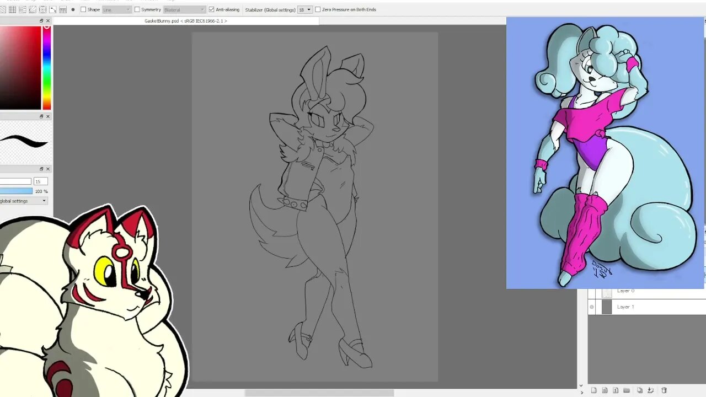
Task: Click the 100 % opacity value text
Action: tap(41, 191)
